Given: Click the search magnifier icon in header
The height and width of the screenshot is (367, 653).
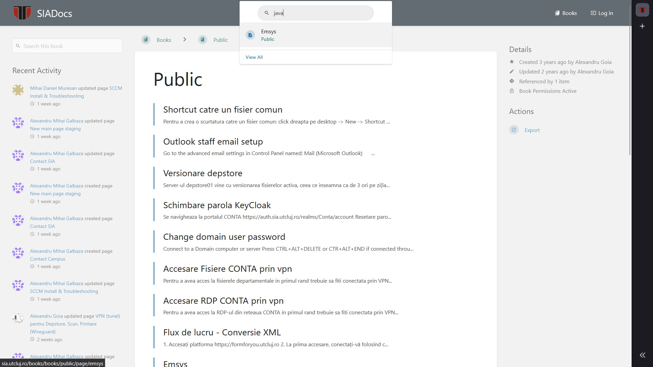Looking at the screenshot, I should (x=267, y=13).
